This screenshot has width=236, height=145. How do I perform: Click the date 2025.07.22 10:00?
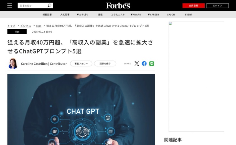click(42, 32)
